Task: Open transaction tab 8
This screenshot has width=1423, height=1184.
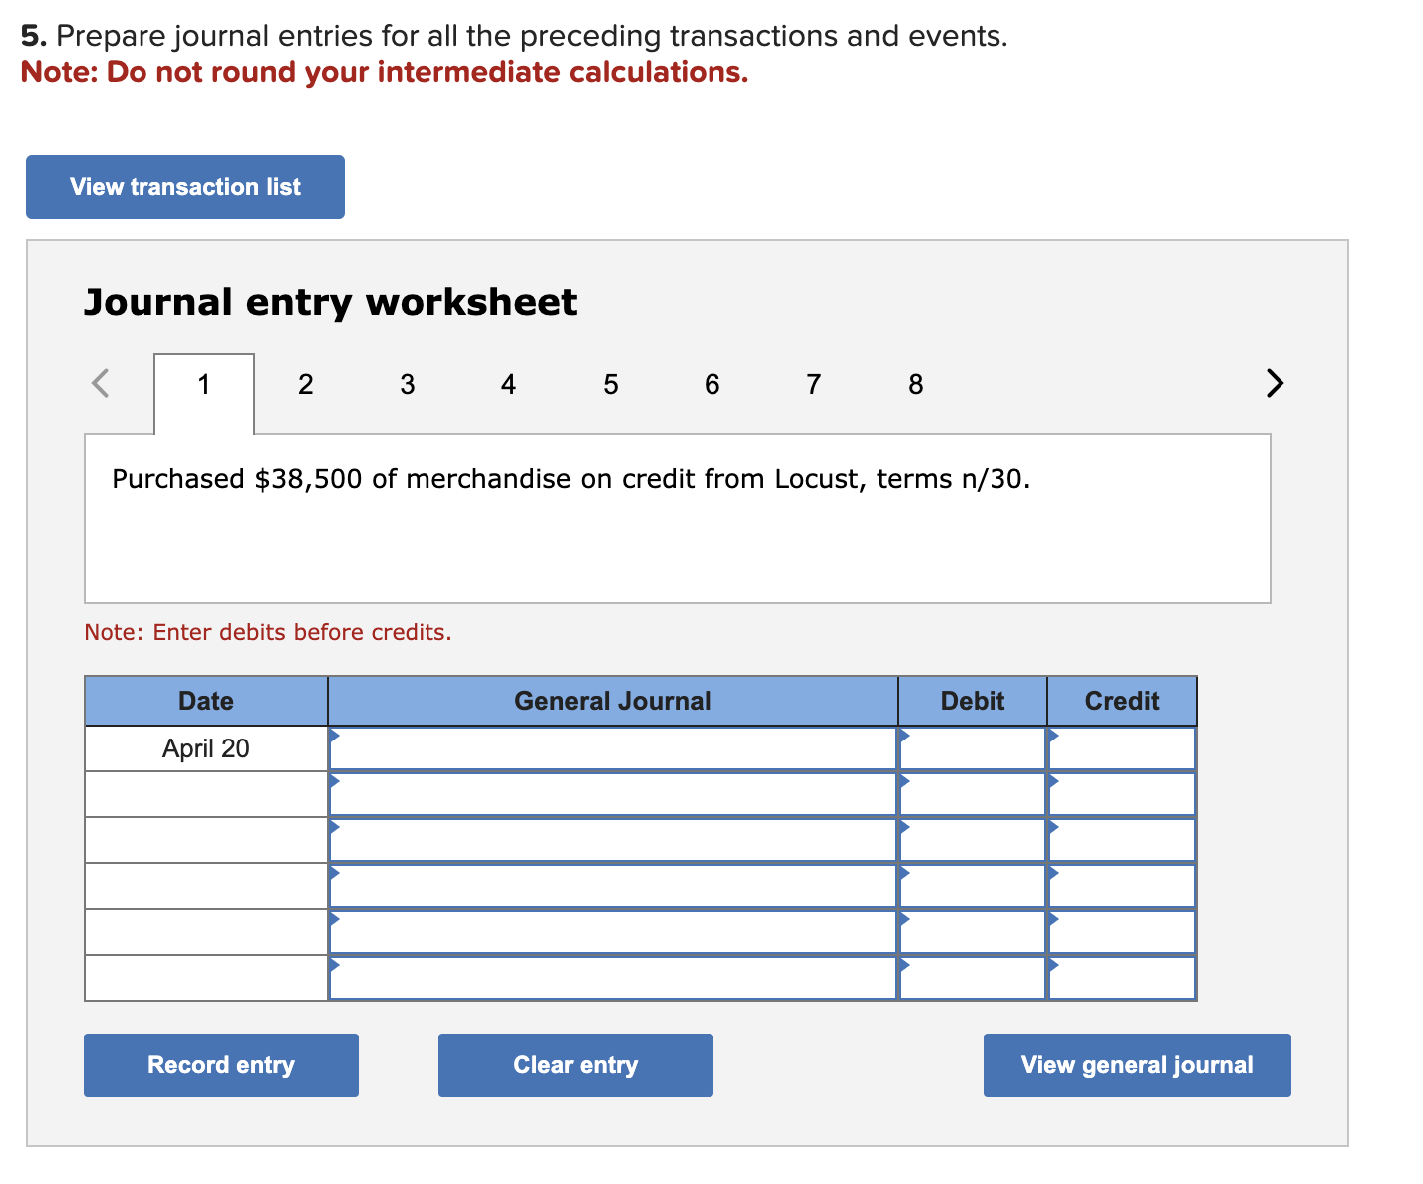Action: pyautogui.click(x=915, y=385)
